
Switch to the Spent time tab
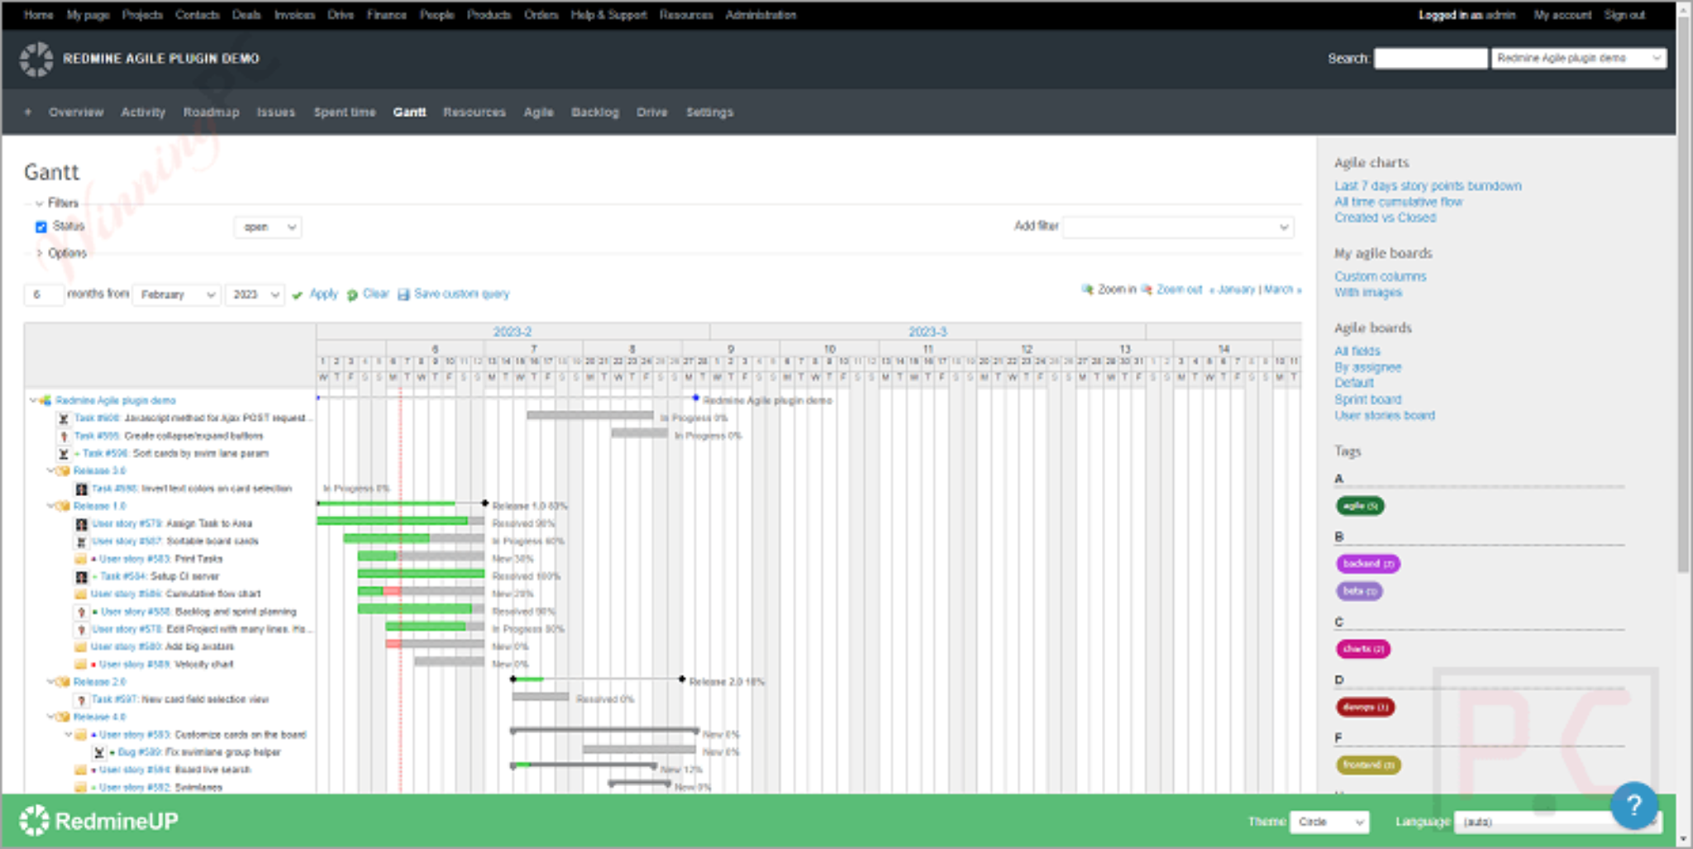tap(345, 112)
